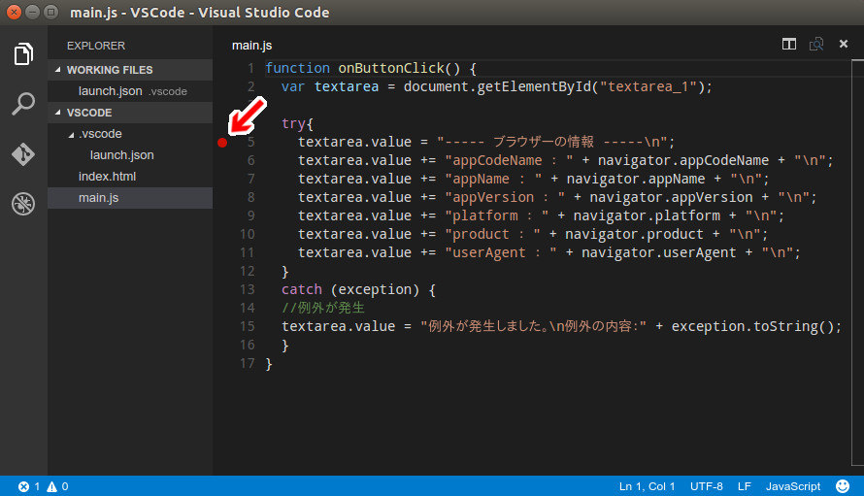Open the Explorer view in the activity bar
The width and height of the screenshot is (864, 496).
click(23, 54)
